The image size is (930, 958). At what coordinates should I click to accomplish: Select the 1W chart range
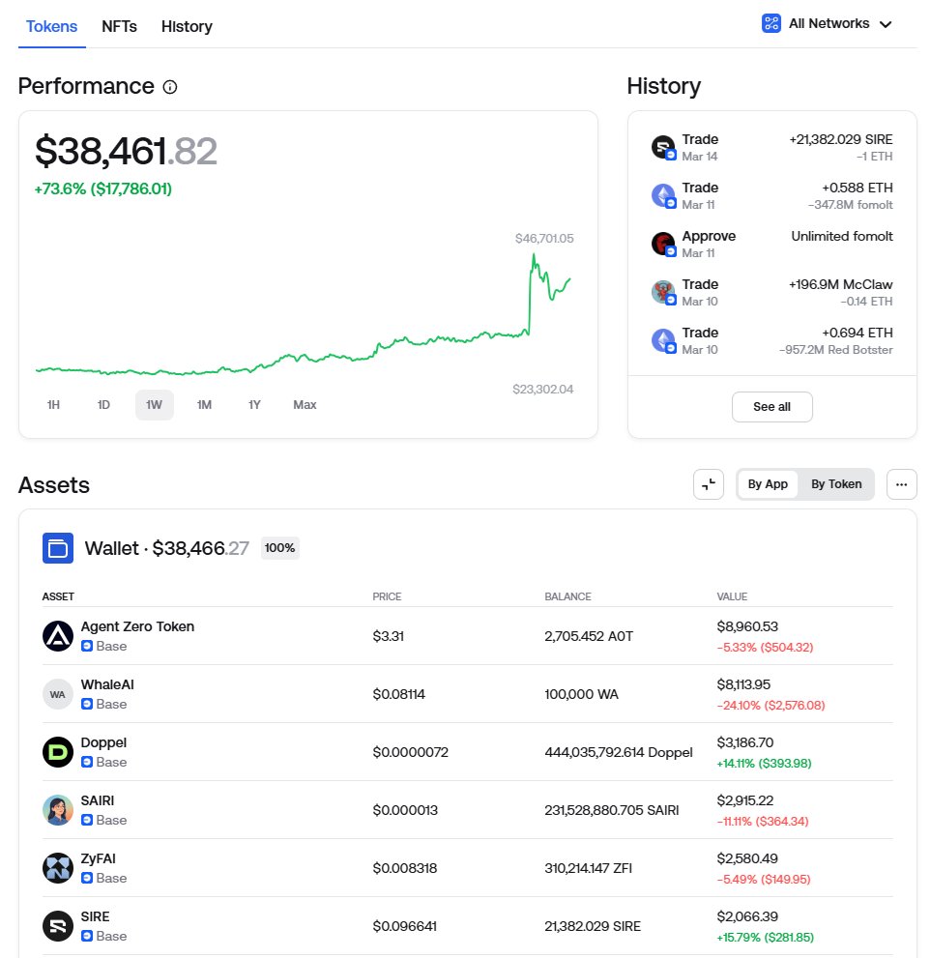click(x=154, y=404)
